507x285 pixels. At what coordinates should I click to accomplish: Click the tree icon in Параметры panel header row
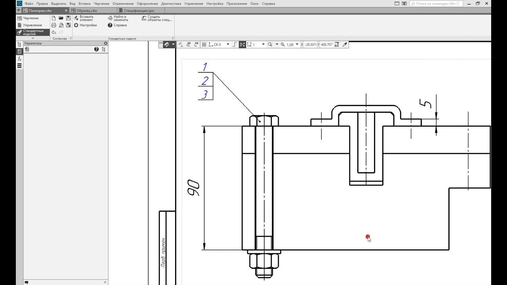pyautogui.click(x=104, y=49)
